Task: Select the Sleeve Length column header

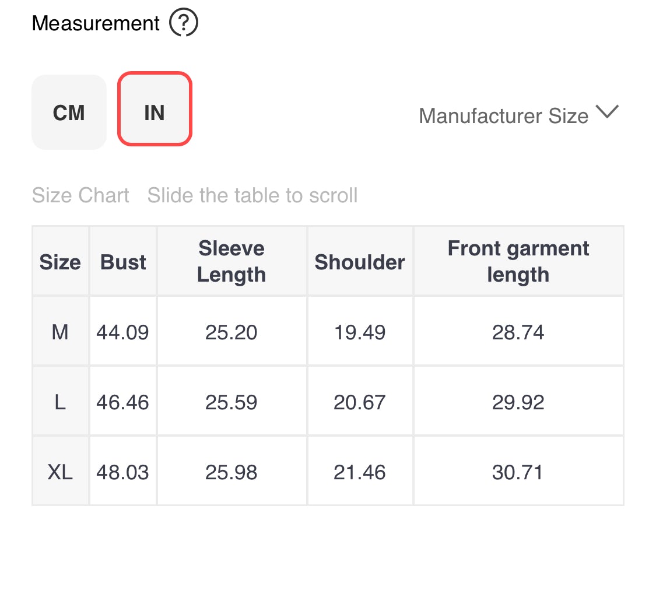Action: (231, 261)
